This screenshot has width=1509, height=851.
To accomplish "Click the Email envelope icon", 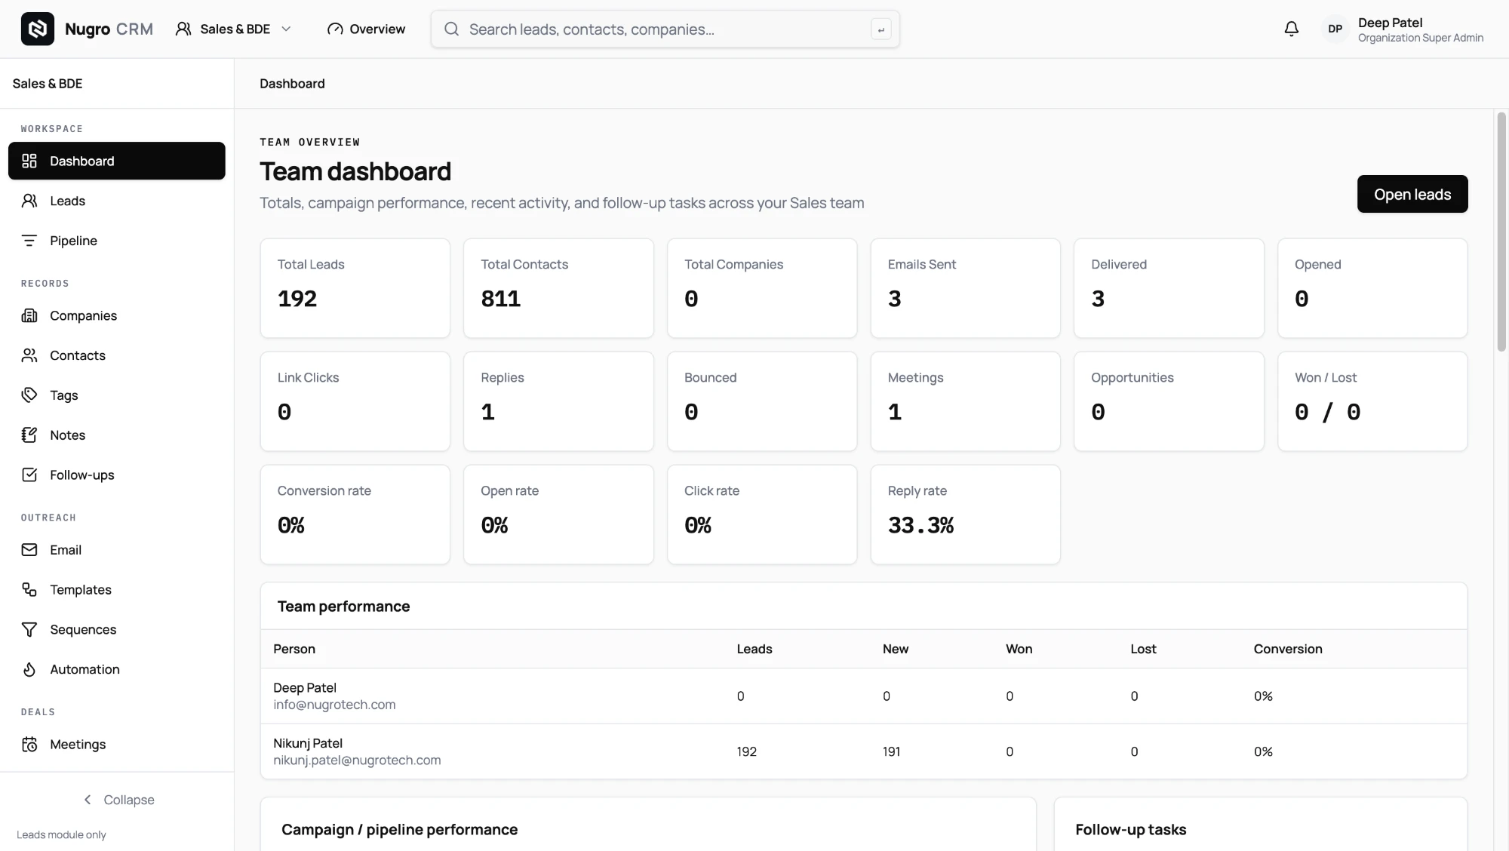I will point(29,550).
